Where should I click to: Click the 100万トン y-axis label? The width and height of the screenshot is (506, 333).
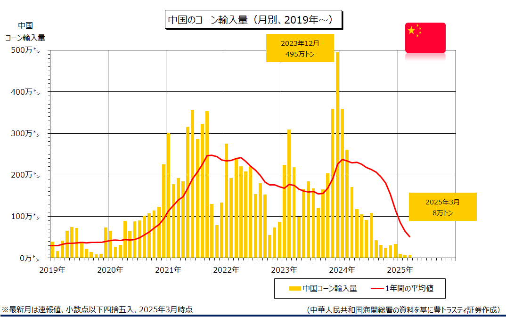pyautogui.click(x=25, y=217)
